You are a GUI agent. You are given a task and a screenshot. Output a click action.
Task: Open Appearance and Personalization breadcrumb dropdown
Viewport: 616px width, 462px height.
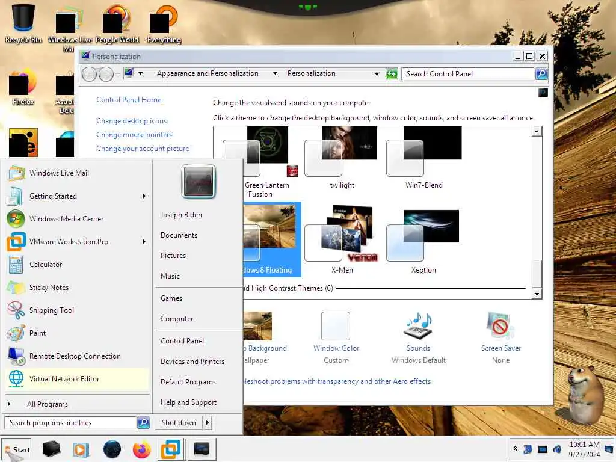(275, 73)
